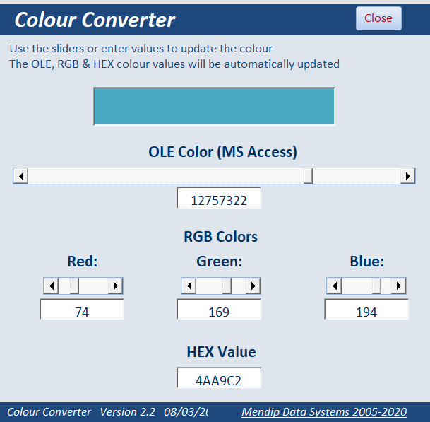Screen dimensions: 430x422
Task: Decrease Green with its left arrow
Action: click(x=189, y=286)
